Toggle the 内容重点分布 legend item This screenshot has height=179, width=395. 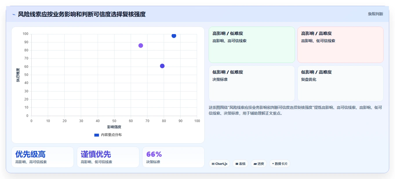click(108, 135)
